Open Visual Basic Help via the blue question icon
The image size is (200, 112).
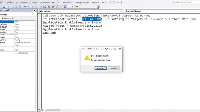point(65,7)
